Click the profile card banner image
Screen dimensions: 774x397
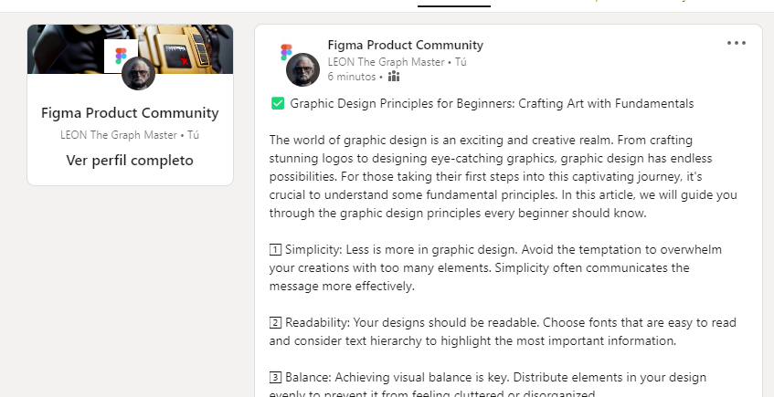tap(131, 48)
